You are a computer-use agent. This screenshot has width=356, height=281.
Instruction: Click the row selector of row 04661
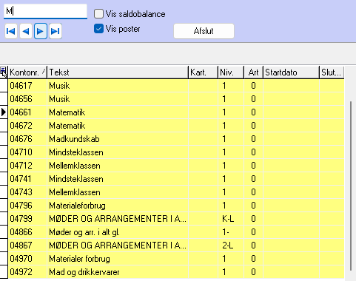click(x=4, y=112)
